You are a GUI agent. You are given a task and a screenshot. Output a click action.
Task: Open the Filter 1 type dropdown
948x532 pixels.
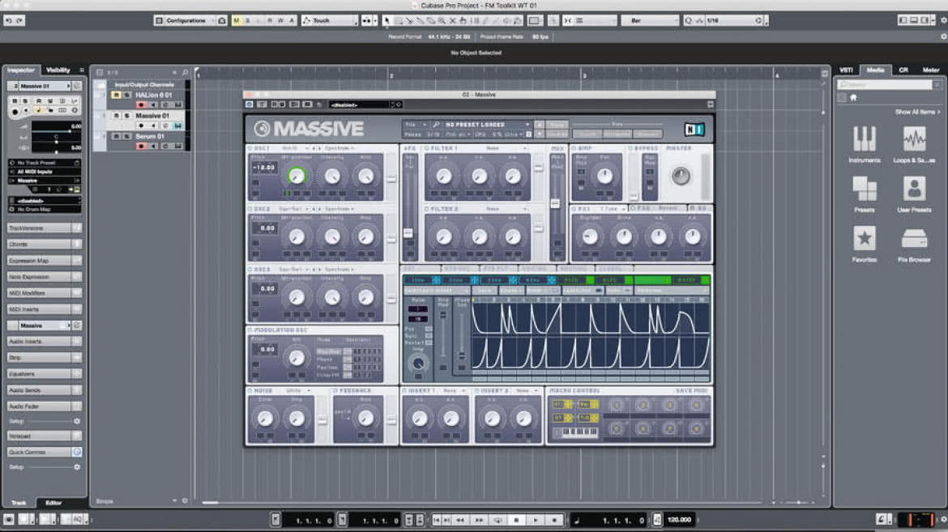pyautogui.click(x=505, y=148)
